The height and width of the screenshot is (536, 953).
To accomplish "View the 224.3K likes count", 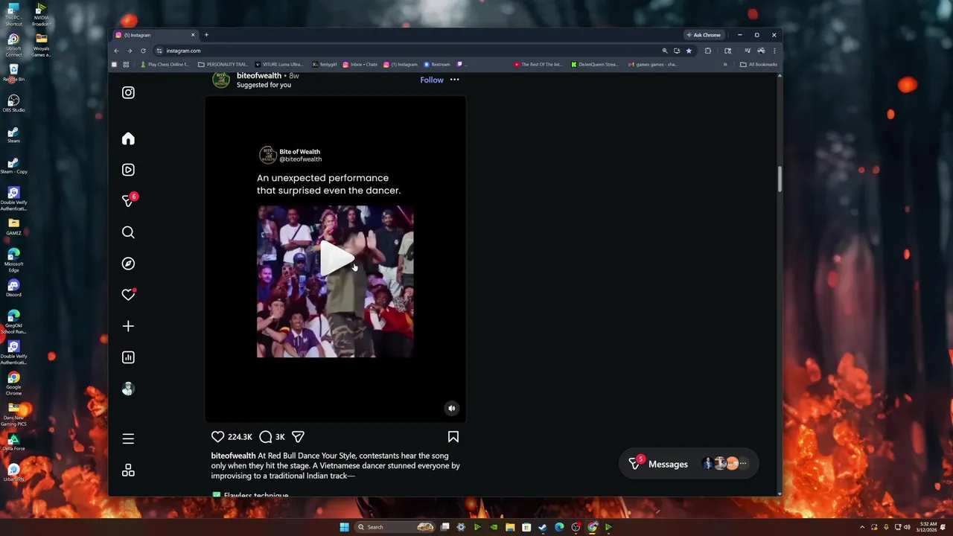I will click(x=240, y=437).
